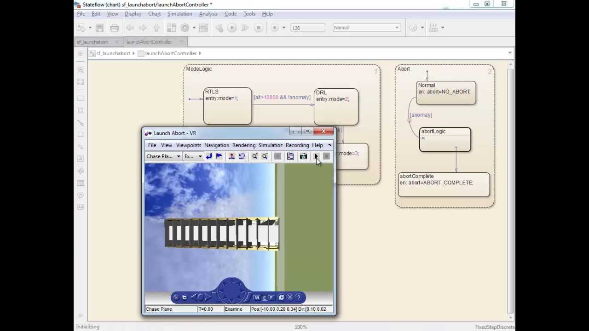Viewport: 589px width, 331px height.
Task: Click undo move icon in VR toolbar
Action: coord(242,156)
